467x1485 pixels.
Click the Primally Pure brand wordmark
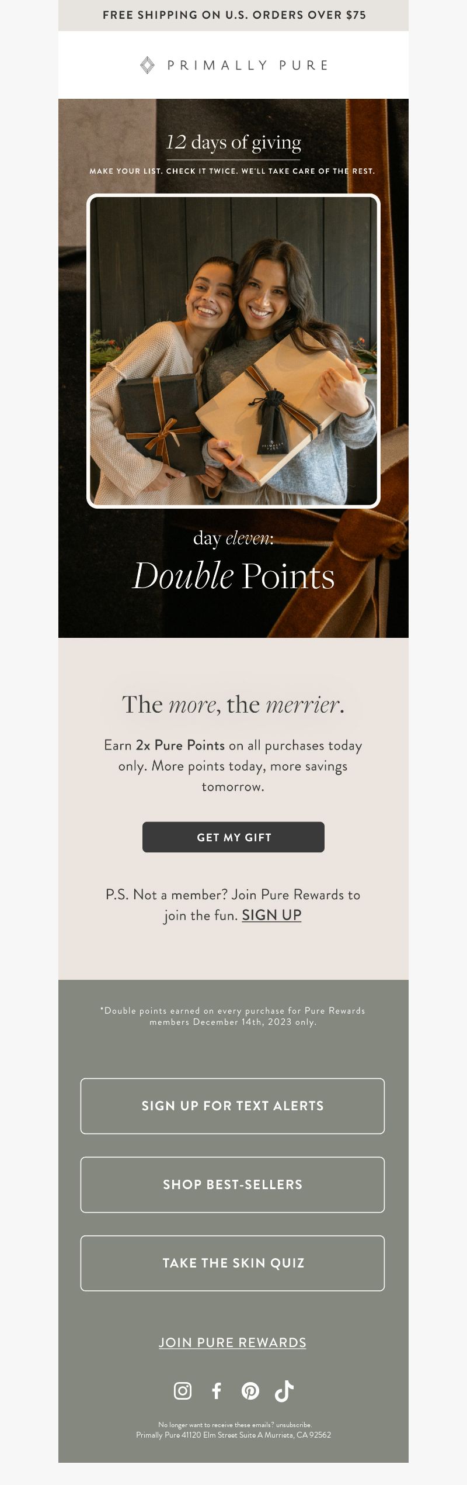click(x=248, y=65)
